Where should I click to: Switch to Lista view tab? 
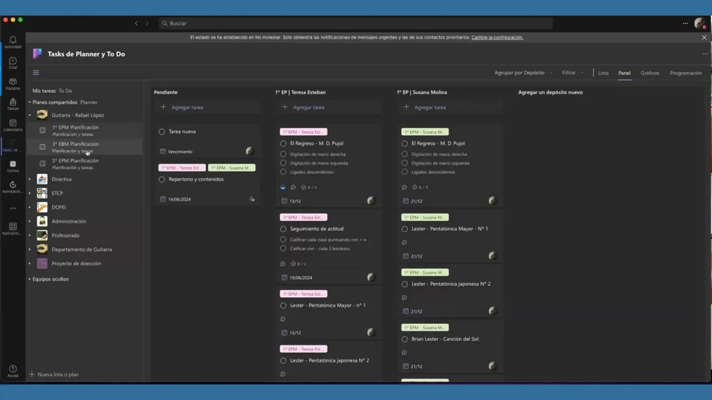click(x=603, y=73)
